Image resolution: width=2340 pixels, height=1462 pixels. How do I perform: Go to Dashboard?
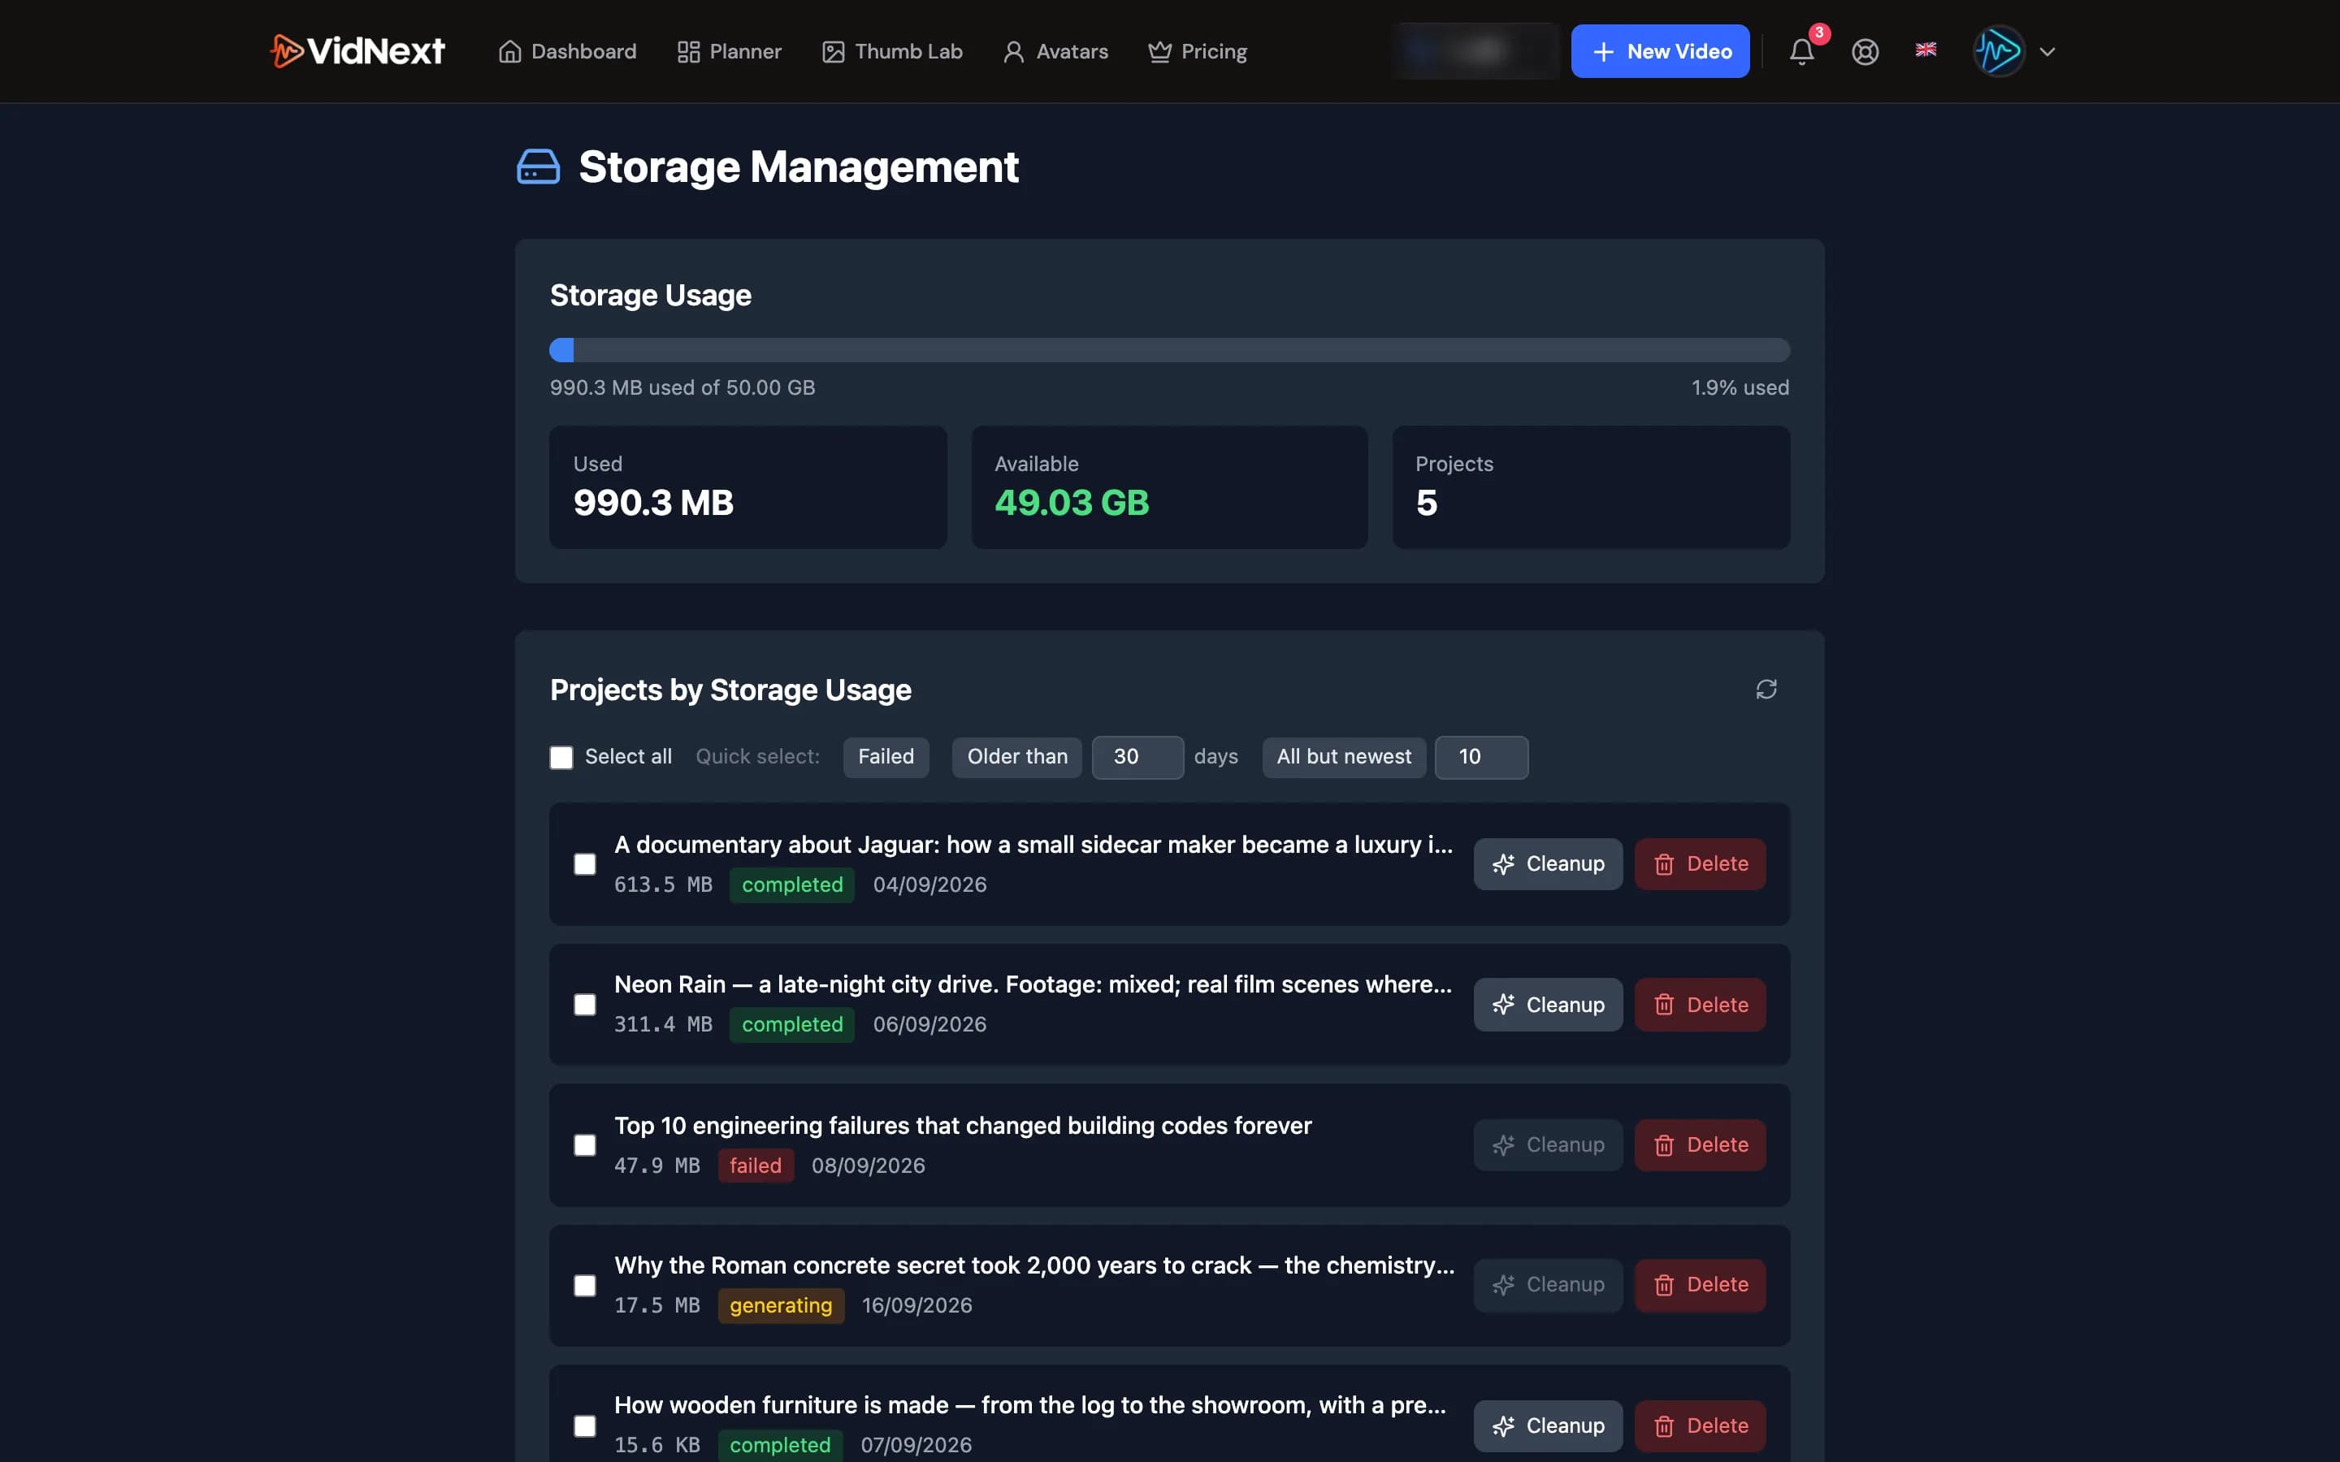click(x=568, y=51)
